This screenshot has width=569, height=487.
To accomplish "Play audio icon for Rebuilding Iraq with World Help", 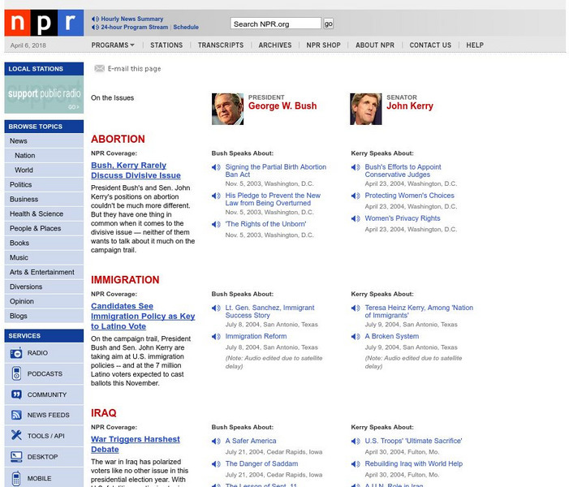I will [x=356, y=464].
